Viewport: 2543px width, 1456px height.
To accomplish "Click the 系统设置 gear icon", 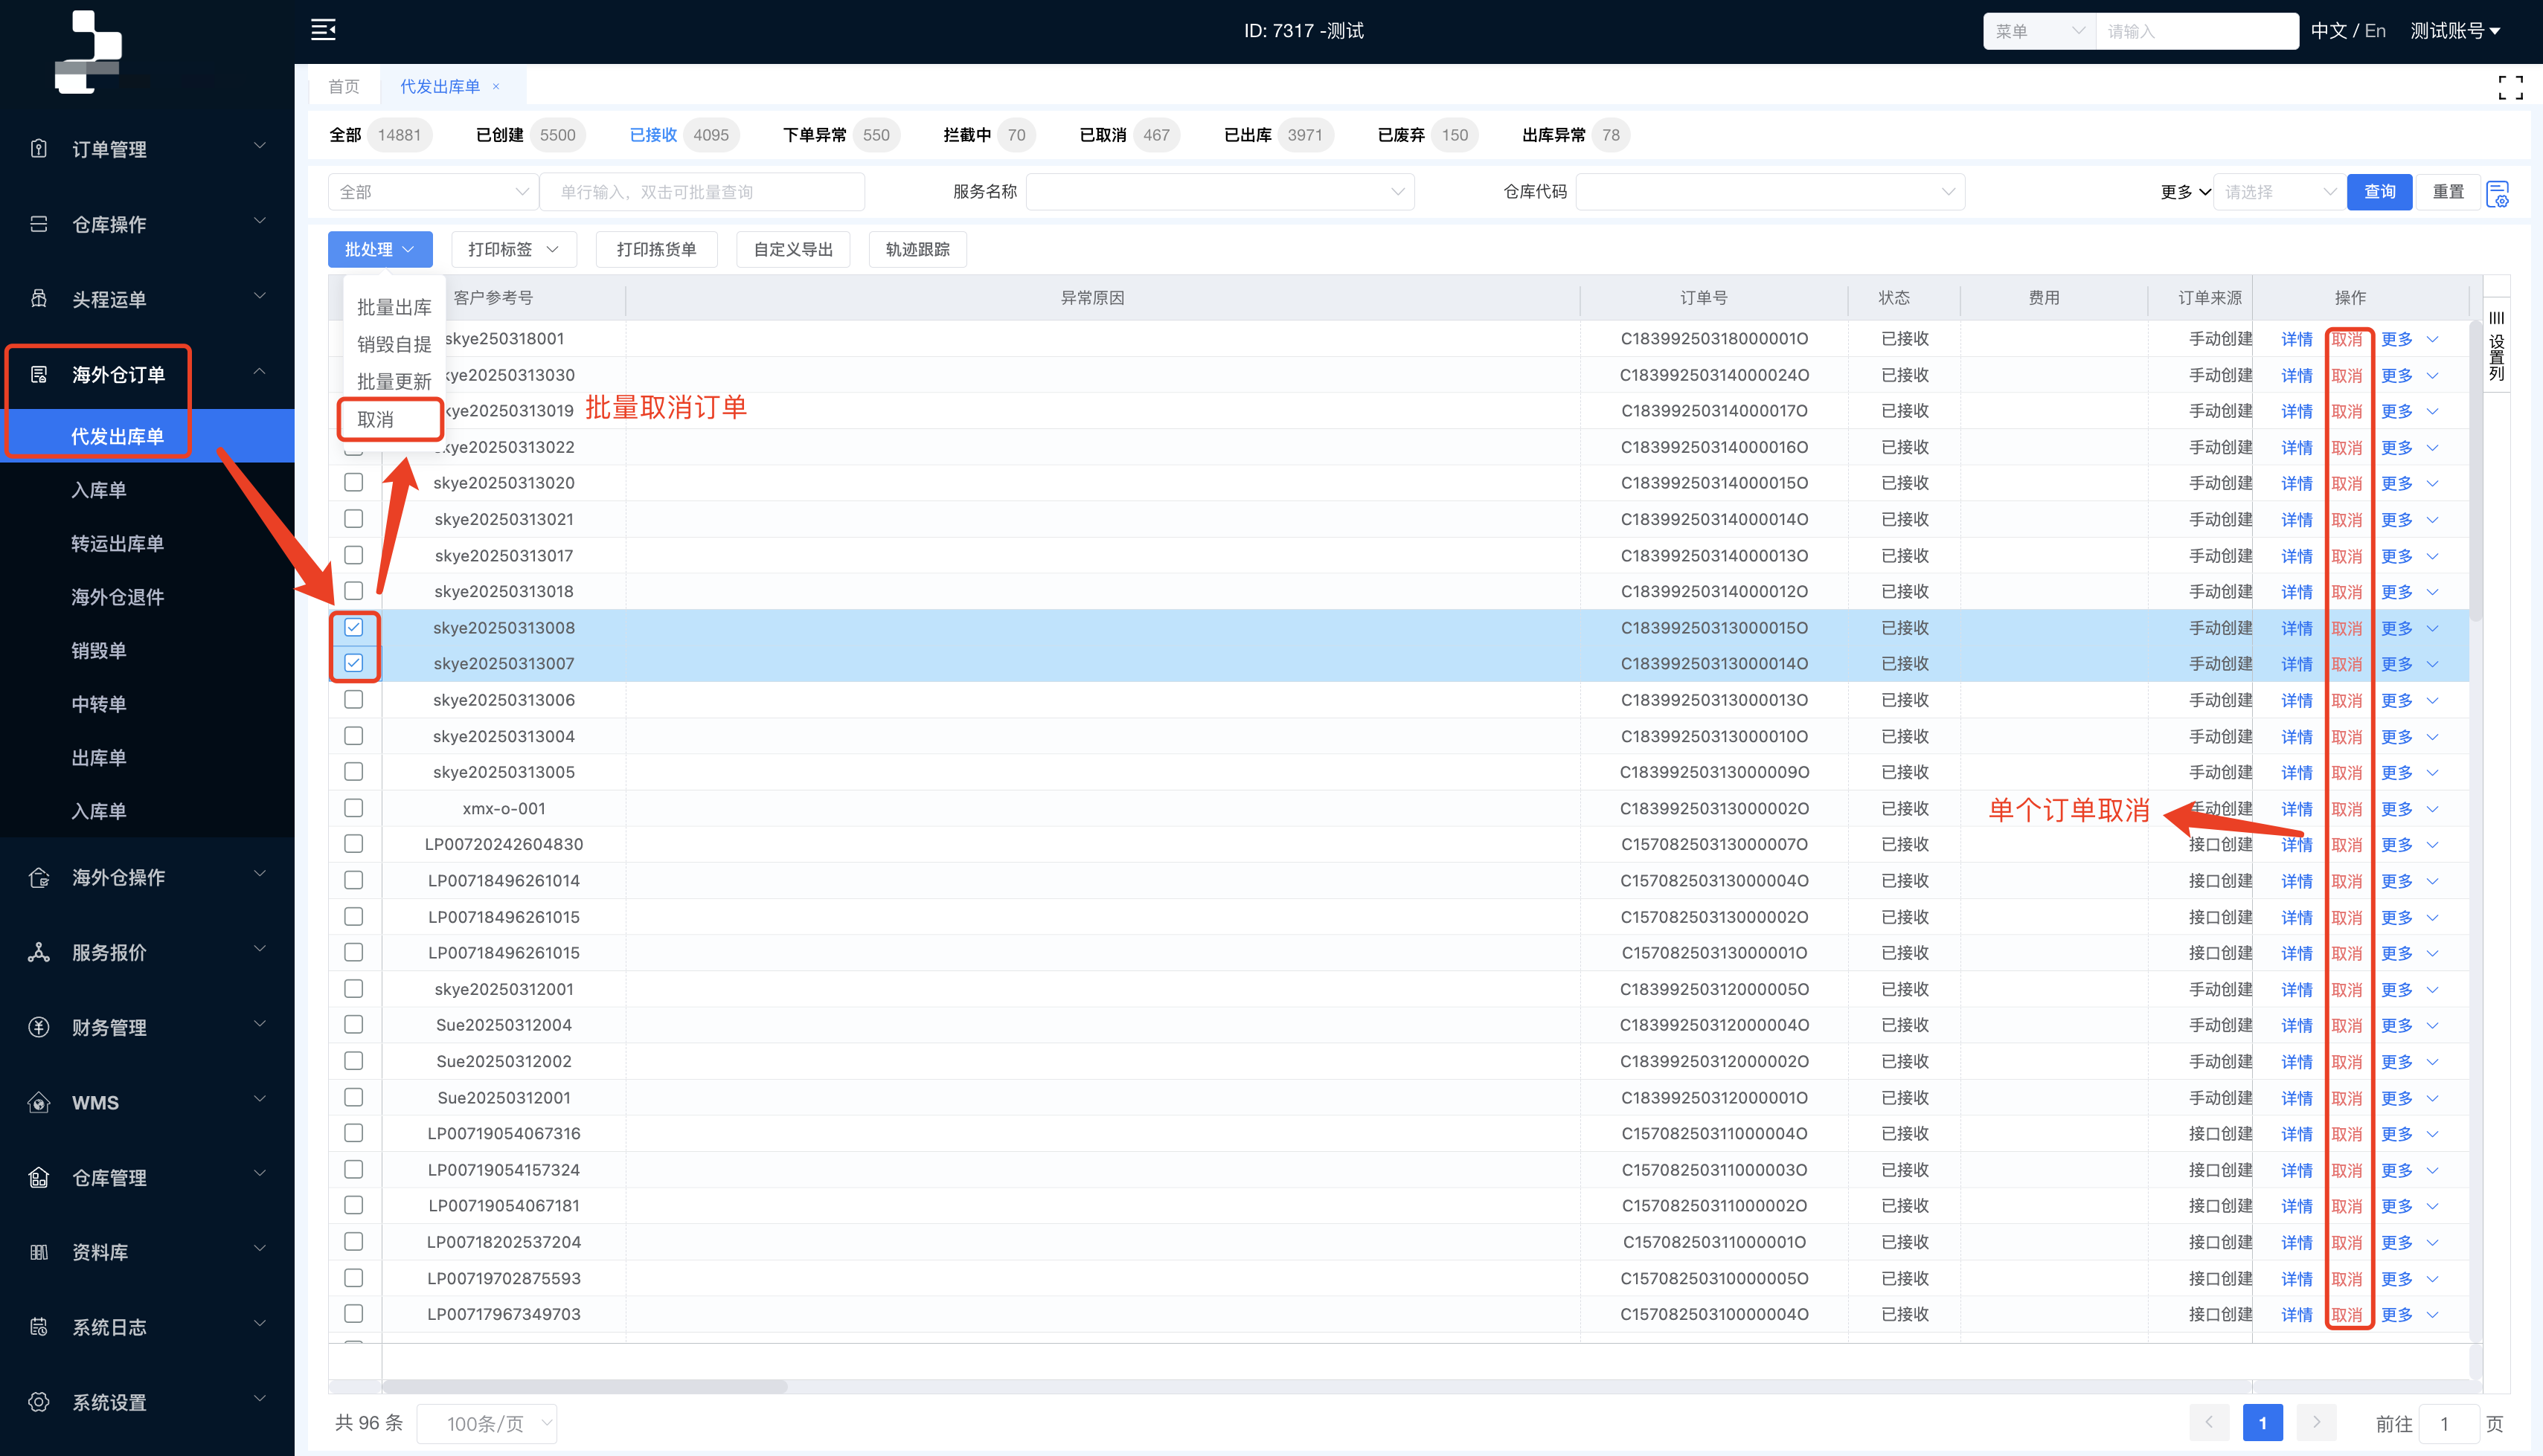I will 39,1402.
